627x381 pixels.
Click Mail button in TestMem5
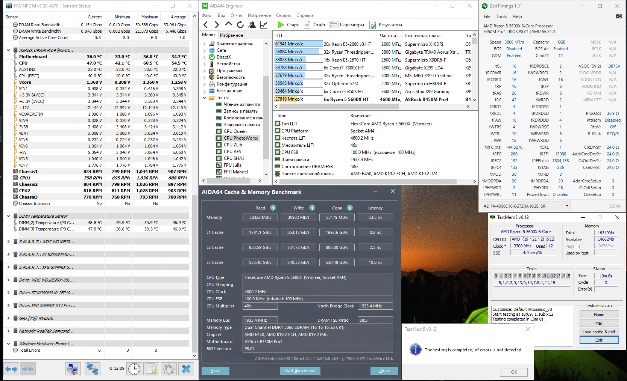599,323
